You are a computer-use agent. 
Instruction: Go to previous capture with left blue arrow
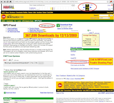[x=84, y=7]
